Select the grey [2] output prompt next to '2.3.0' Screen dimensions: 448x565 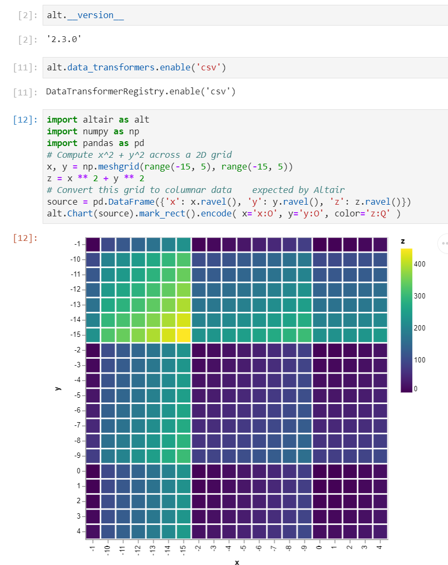28,39
